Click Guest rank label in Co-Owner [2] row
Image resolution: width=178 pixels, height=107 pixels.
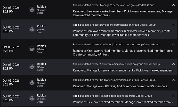click(x=40, y=52)
